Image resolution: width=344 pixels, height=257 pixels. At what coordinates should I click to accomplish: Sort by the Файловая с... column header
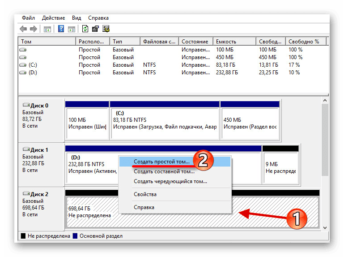pyautogui.click(x=160, y=42)
